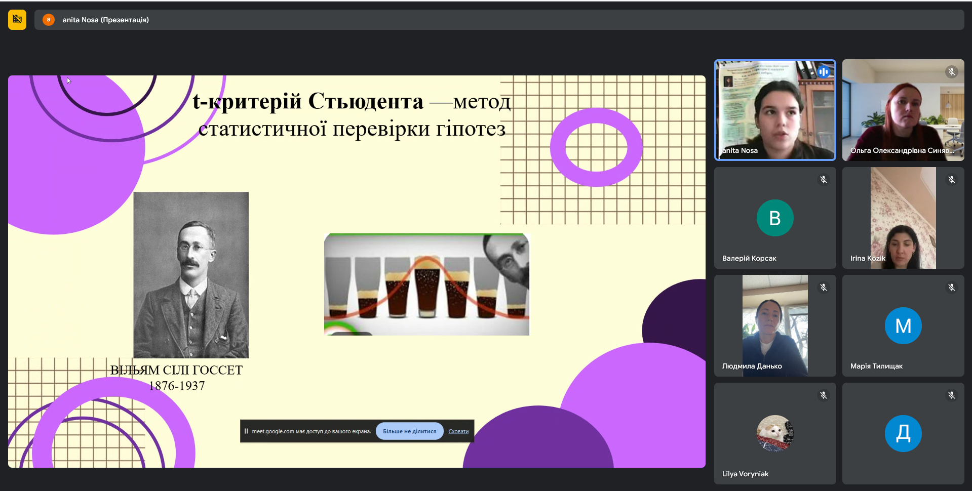The height and width of the screenshot is (491, 972).
Task: Open Ольга Олександрівна video tile
Action: 903,110
